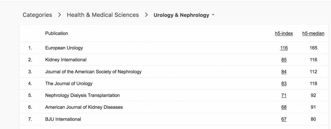The image size is (331, 129).
Task: Go to Categories in the breadcrumb
Action: [x=37, y=15]
